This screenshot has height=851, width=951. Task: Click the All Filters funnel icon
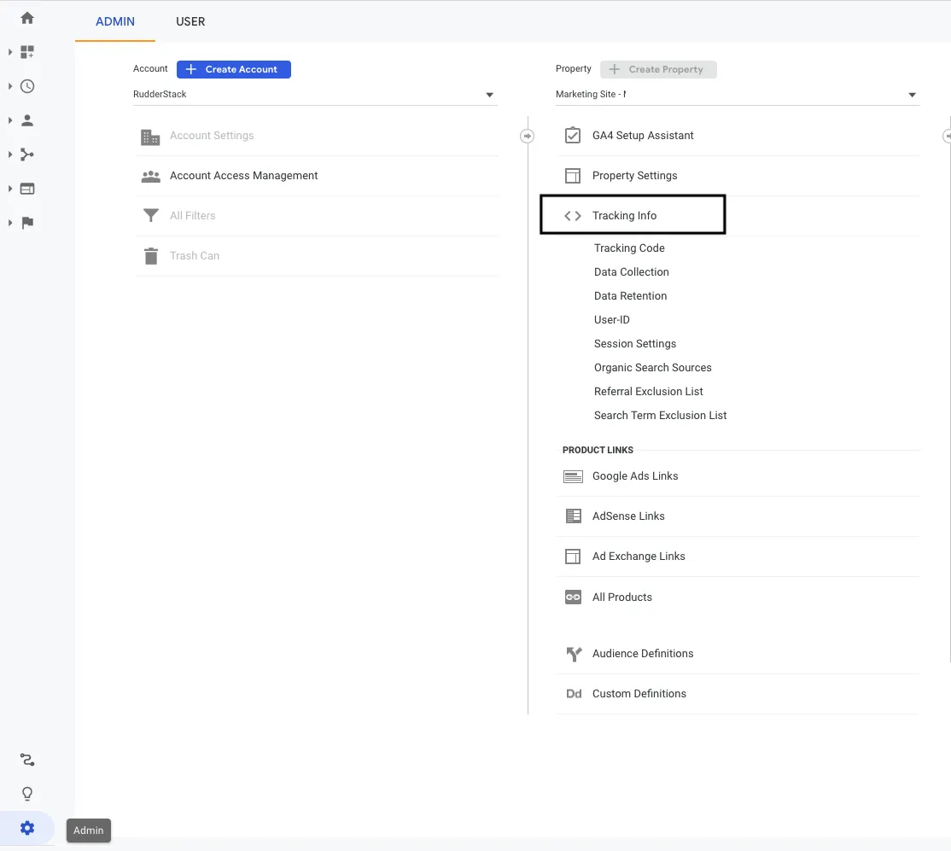click(150, 215)
